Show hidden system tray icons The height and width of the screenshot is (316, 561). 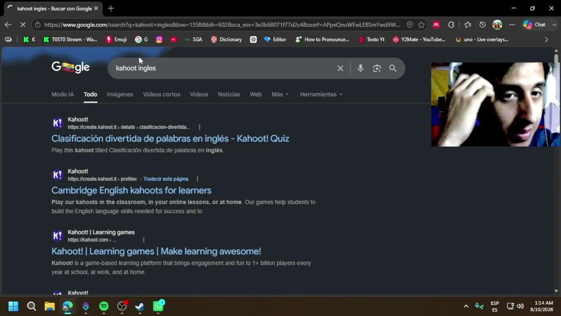(x=466, y=306)
